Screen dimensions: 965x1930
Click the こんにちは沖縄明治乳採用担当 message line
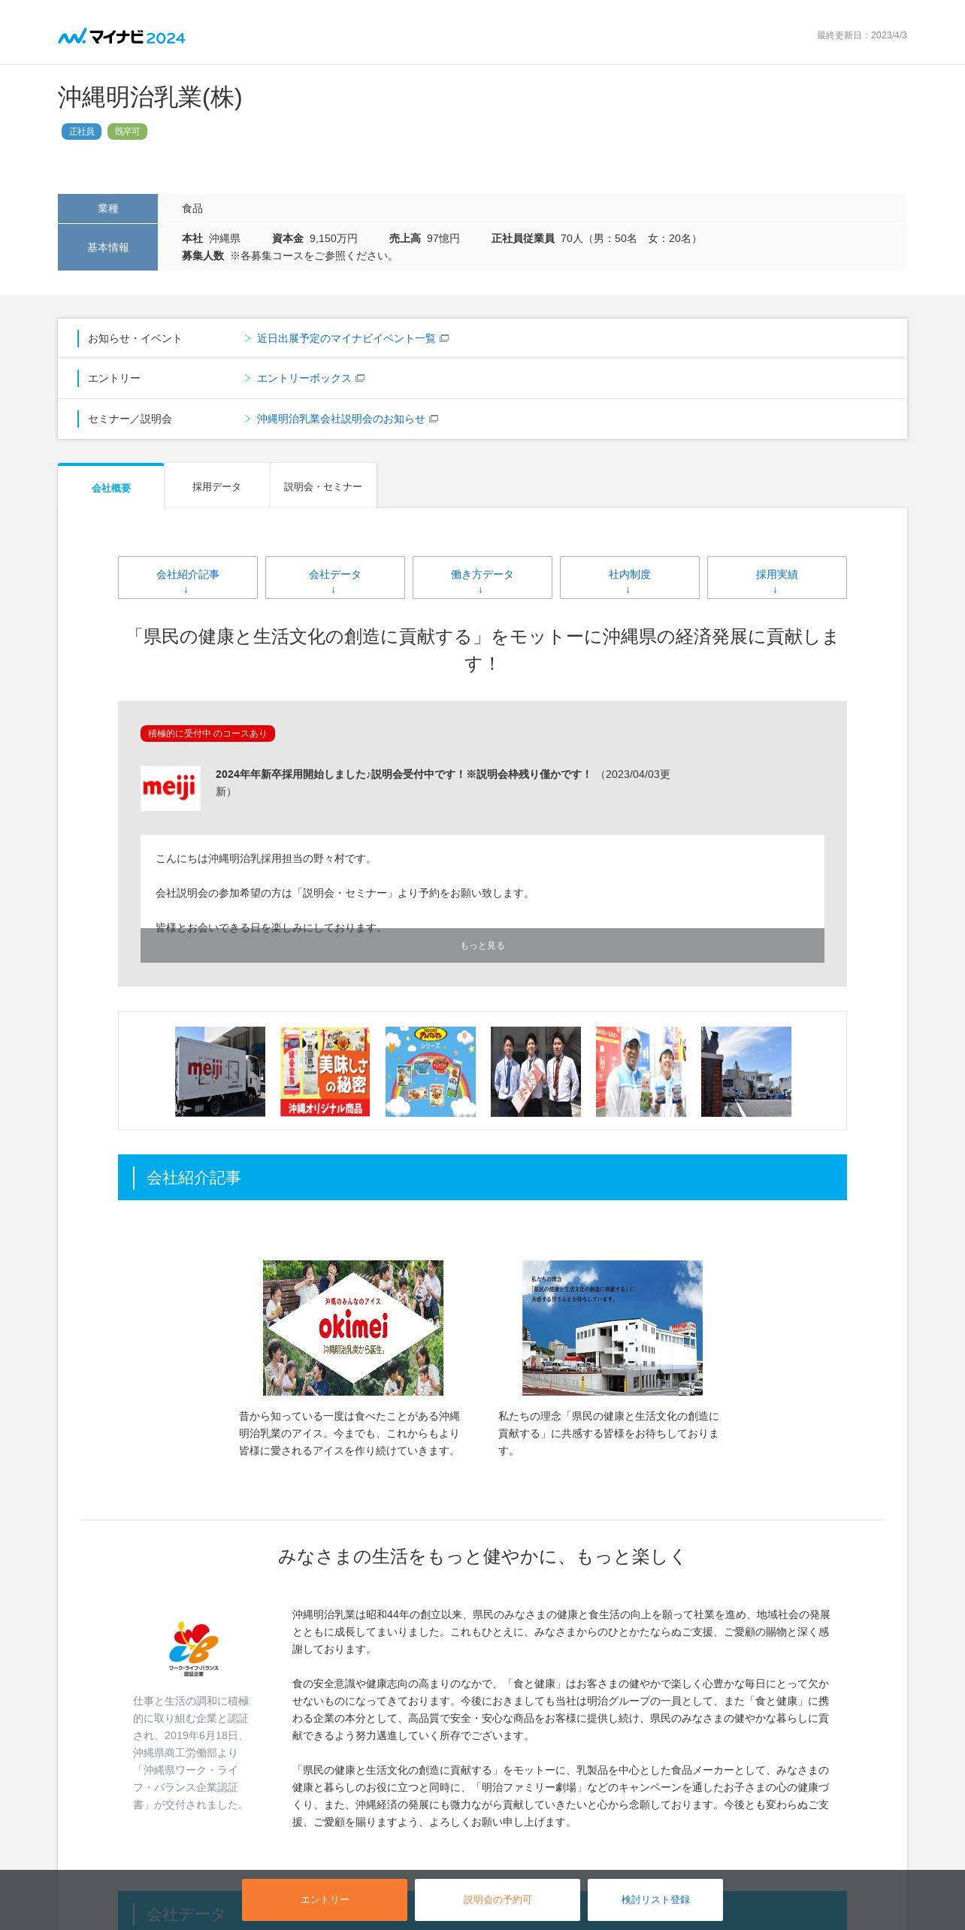click(266, 858)
